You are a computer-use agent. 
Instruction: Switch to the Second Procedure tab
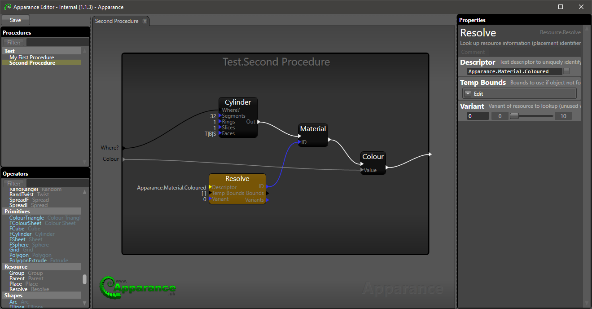coord(117,21)
